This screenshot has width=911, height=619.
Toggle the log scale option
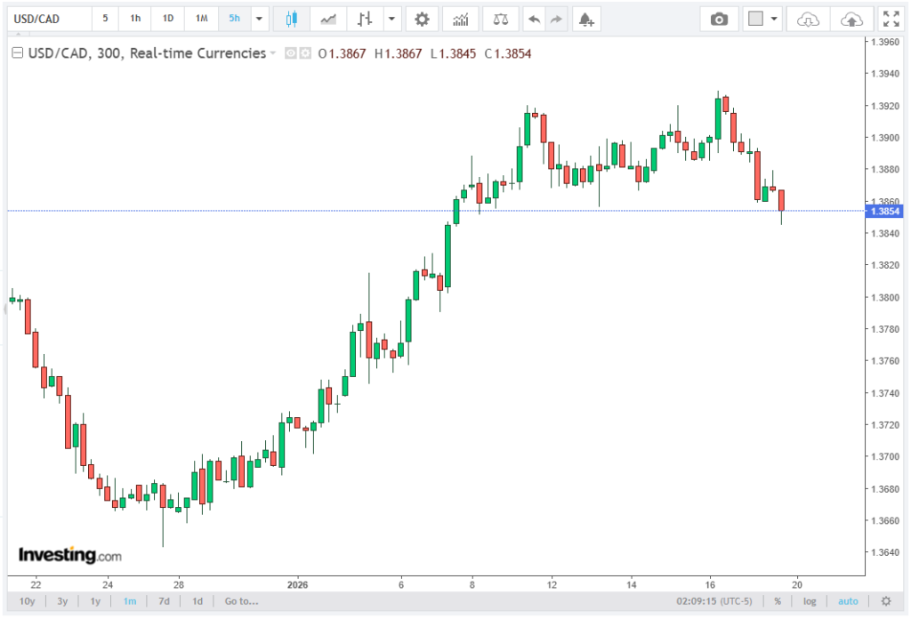[x=810, y=601]
